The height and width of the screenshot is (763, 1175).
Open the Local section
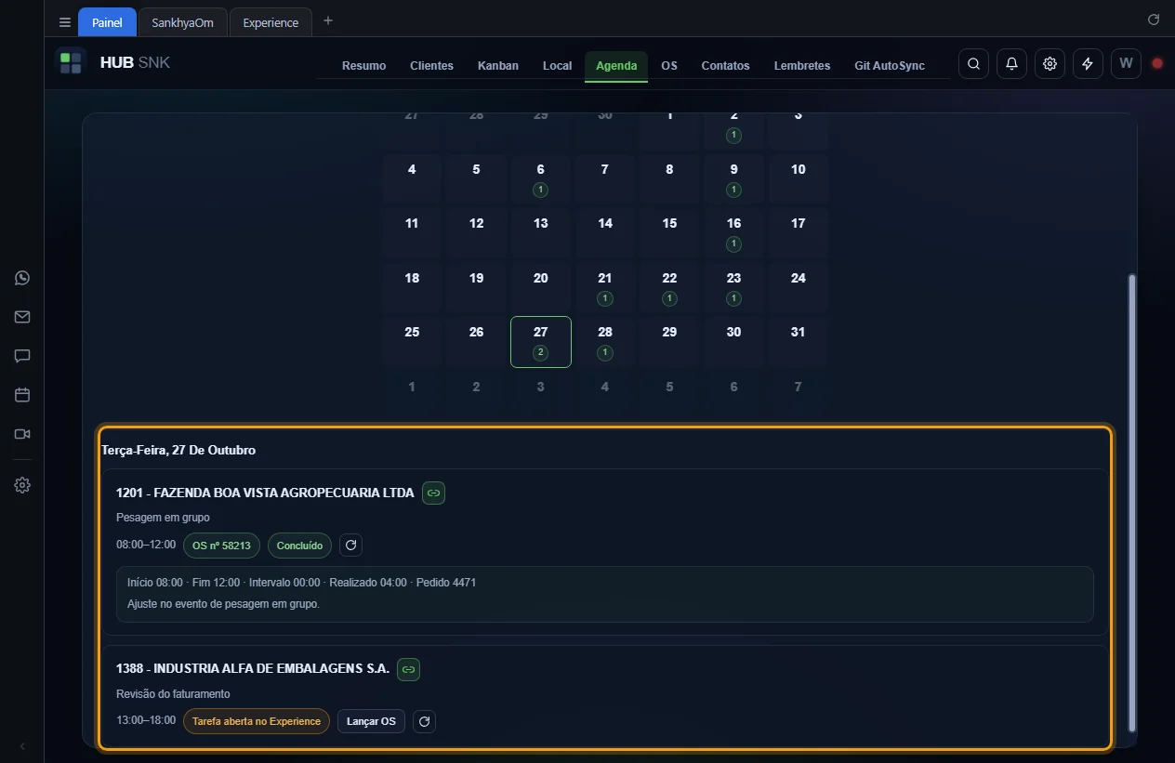557,66
